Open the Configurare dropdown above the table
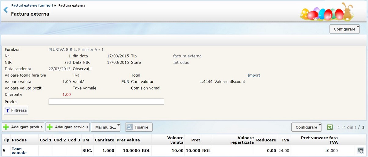Viewport: 368px width, 157px height. pyautogui.click(x=306, y=127)
